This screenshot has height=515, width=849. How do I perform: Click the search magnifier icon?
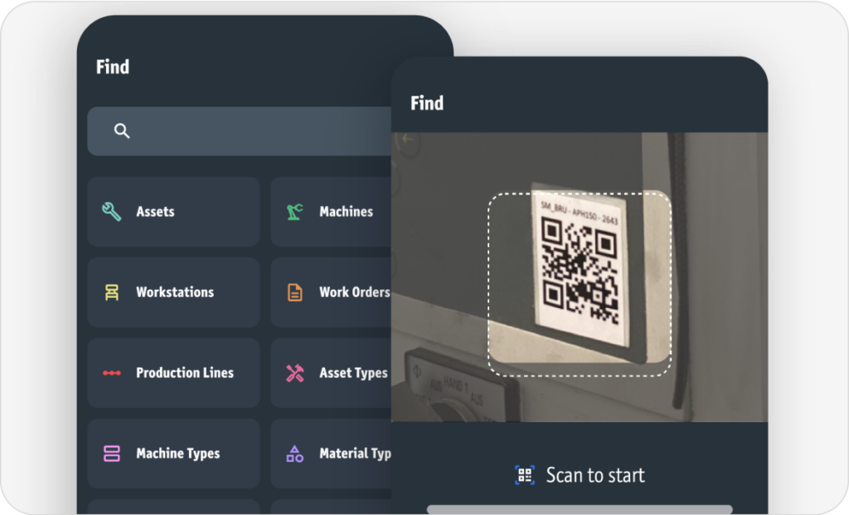tap(122, 130)
